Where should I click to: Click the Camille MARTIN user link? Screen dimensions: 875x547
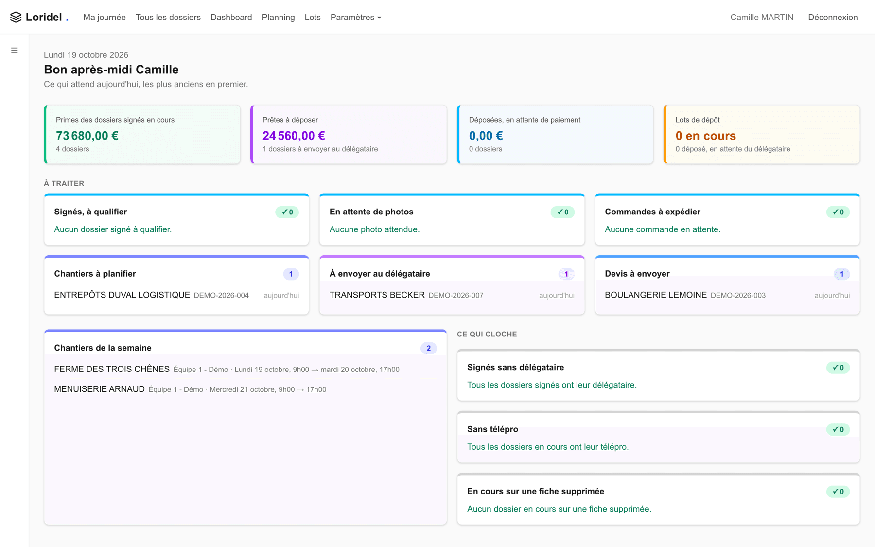click(762, 17)
